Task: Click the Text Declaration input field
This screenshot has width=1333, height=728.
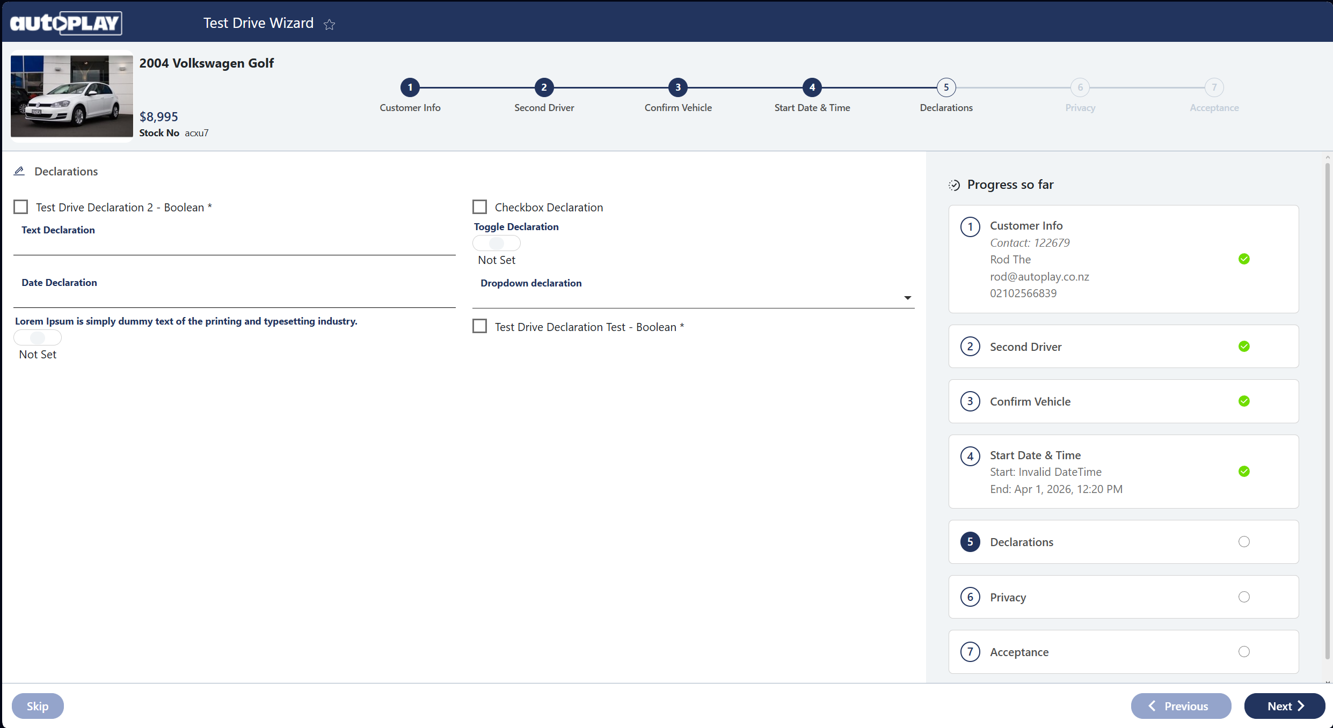Action: 234,246
